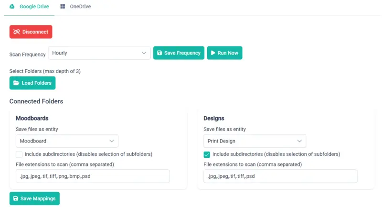Expand the Print Design entity dropdown
The image size is (382, 208).
(x=255, y=141)
